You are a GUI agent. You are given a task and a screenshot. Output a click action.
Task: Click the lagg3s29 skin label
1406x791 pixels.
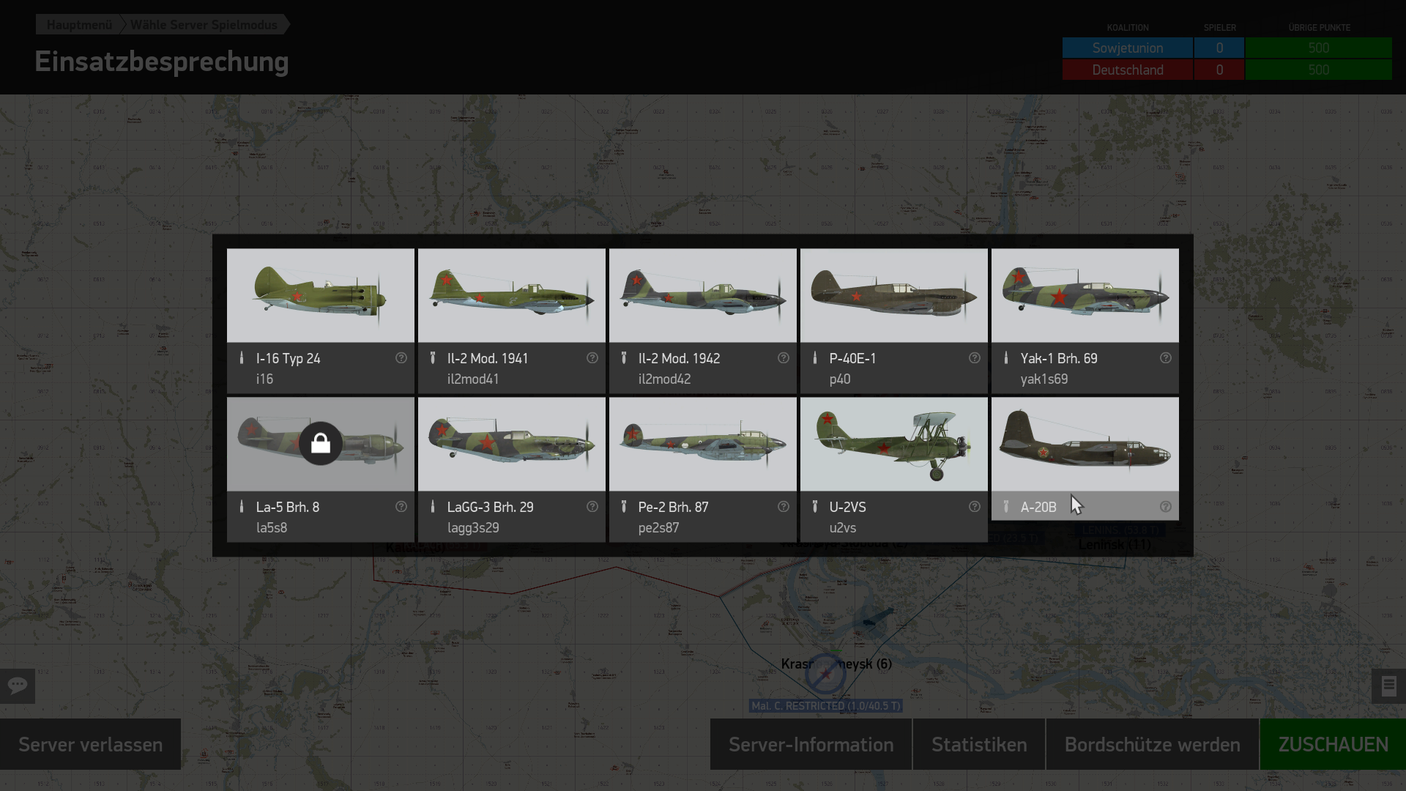[x=473, y=528]
